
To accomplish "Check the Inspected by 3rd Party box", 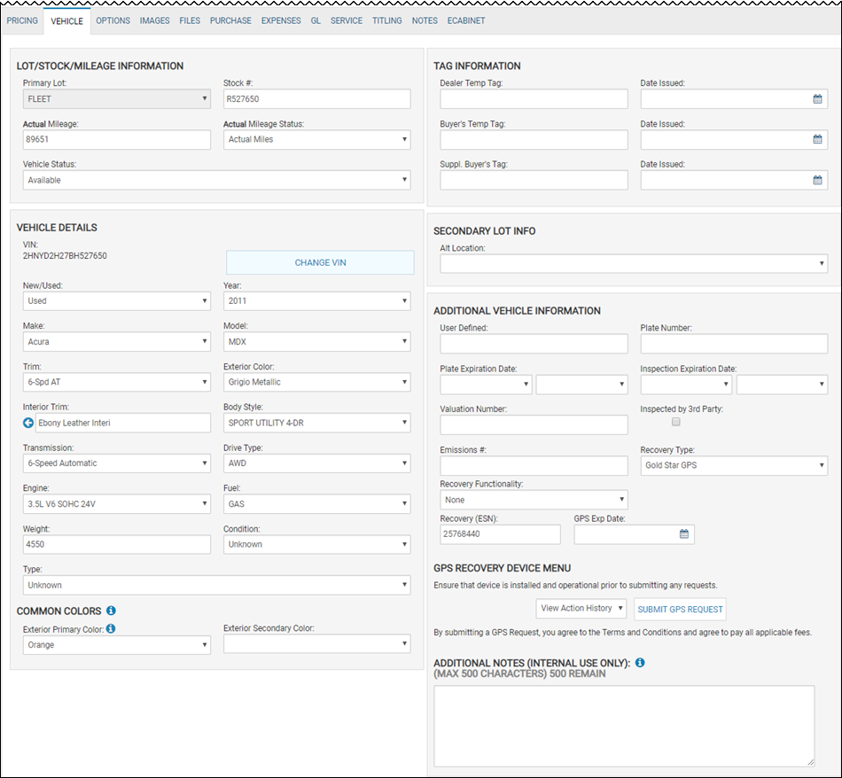I will coord(676,422).
